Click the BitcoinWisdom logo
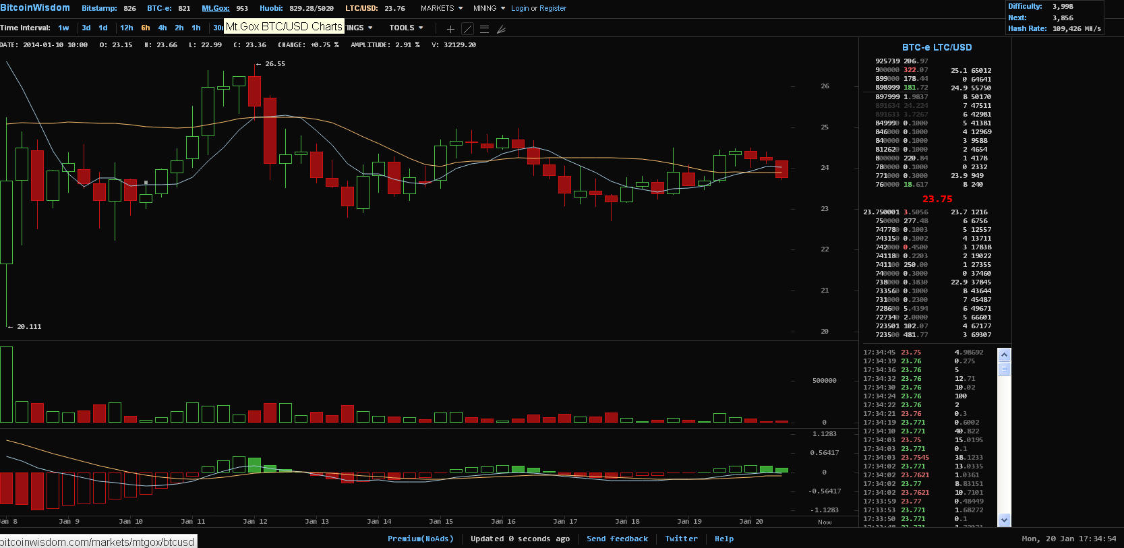The width and height of the screenshot is (1124, 548). click(x=35, y=7)
